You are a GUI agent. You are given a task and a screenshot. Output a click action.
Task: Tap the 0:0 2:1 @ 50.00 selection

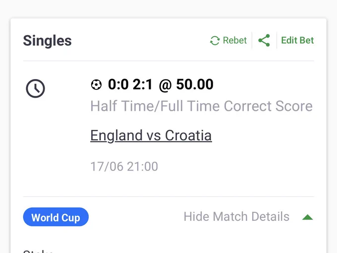[x=161, y=84]
